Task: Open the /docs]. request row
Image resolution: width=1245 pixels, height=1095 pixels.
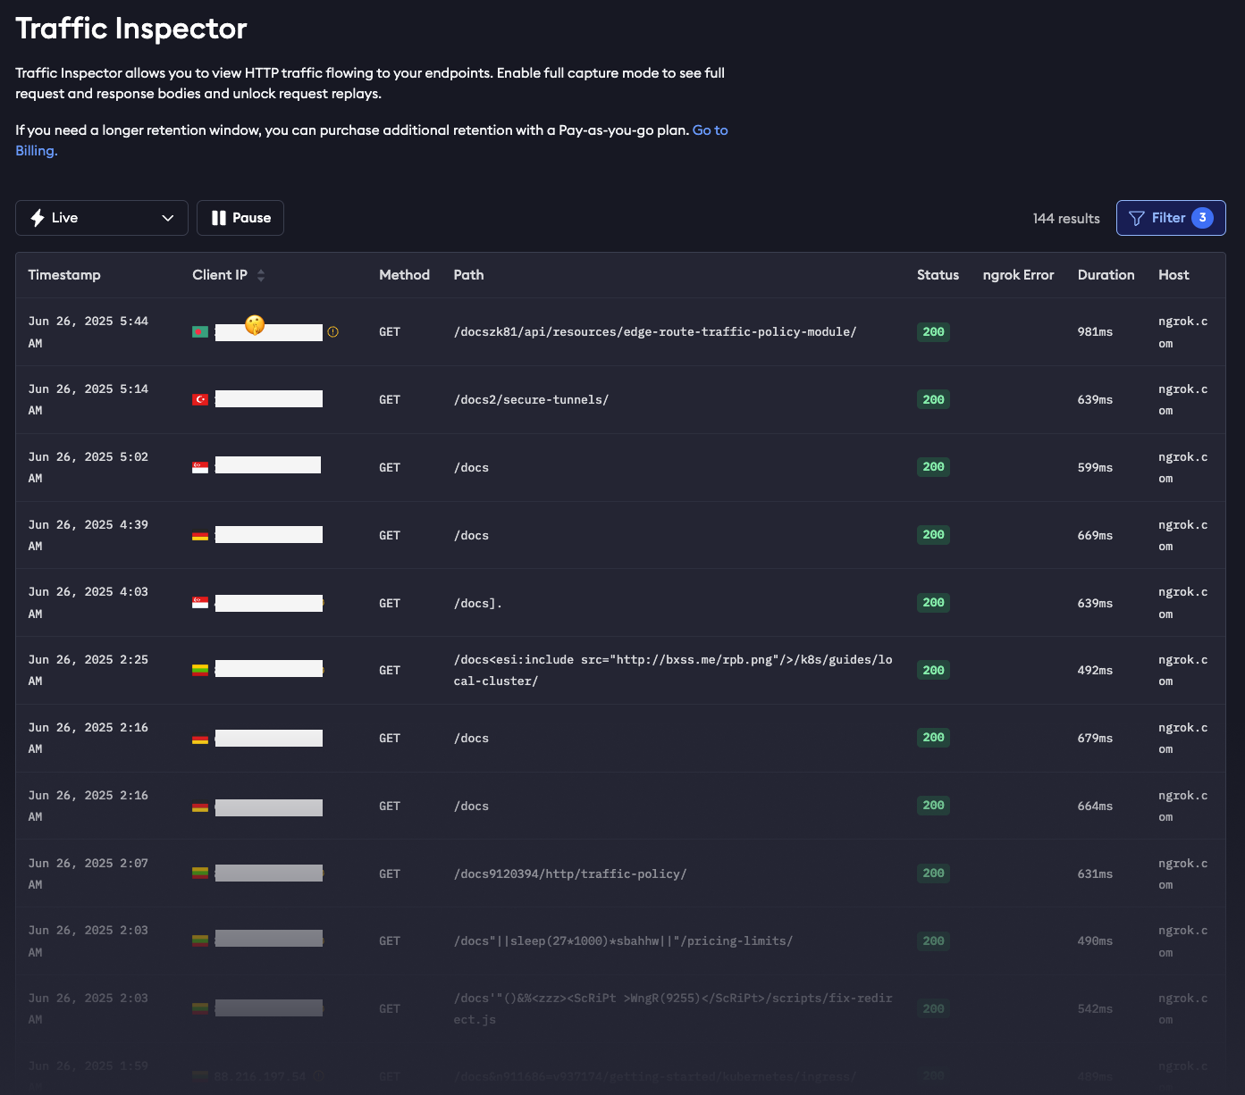Action: tap(477, 603)
